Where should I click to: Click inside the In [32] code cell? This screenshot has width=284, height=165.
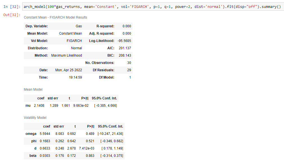[x=140, y=6]
